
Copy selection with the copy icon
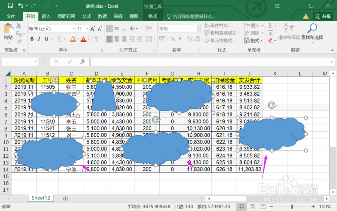coord(19,33)
